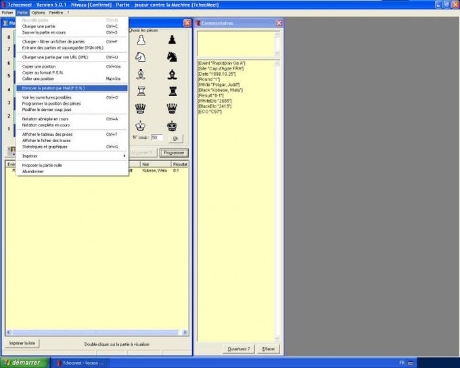Choose Proposer la partie nulle
This screenshot has width=460, height=368.
[72, 165]
